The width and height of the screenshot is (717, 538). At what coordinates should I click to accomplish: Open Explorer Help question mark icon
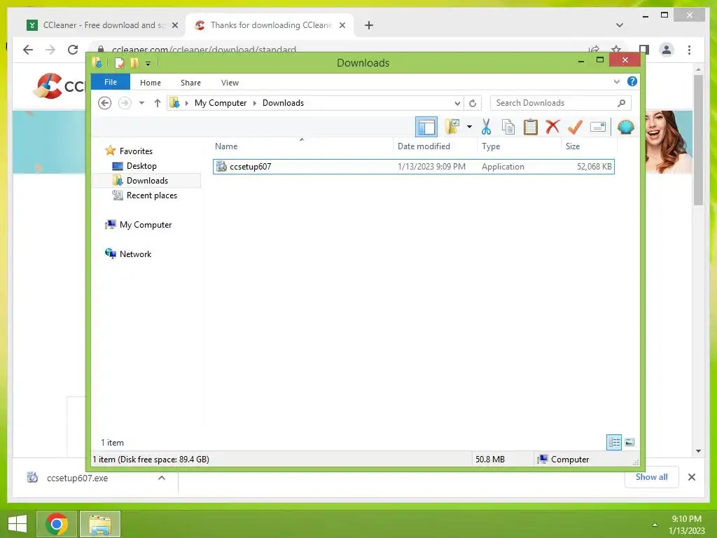click(x=632, y=81)
